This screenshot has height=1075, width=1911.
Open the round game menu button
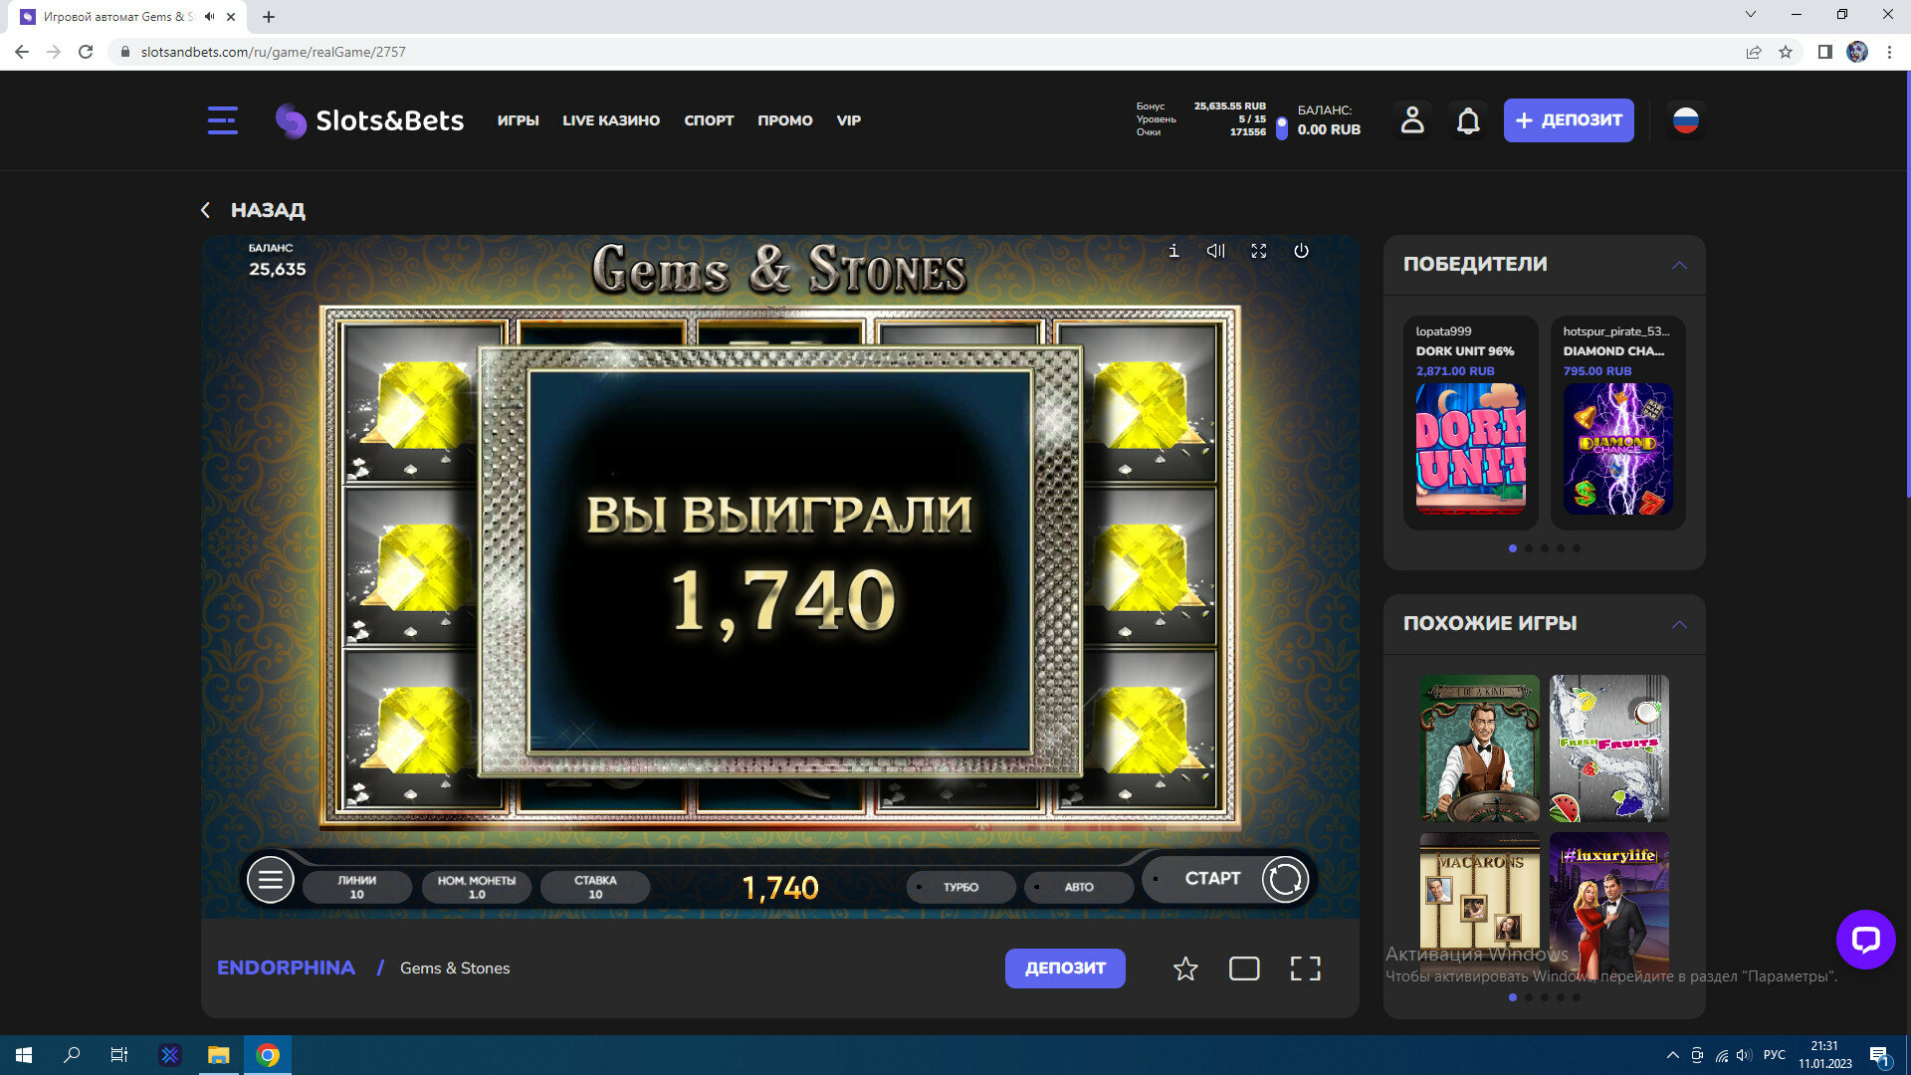click(270, 880)
